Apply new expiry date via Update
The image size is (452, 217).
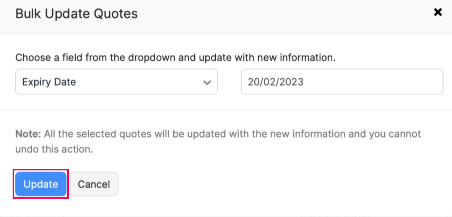click(x=41, y=184)
